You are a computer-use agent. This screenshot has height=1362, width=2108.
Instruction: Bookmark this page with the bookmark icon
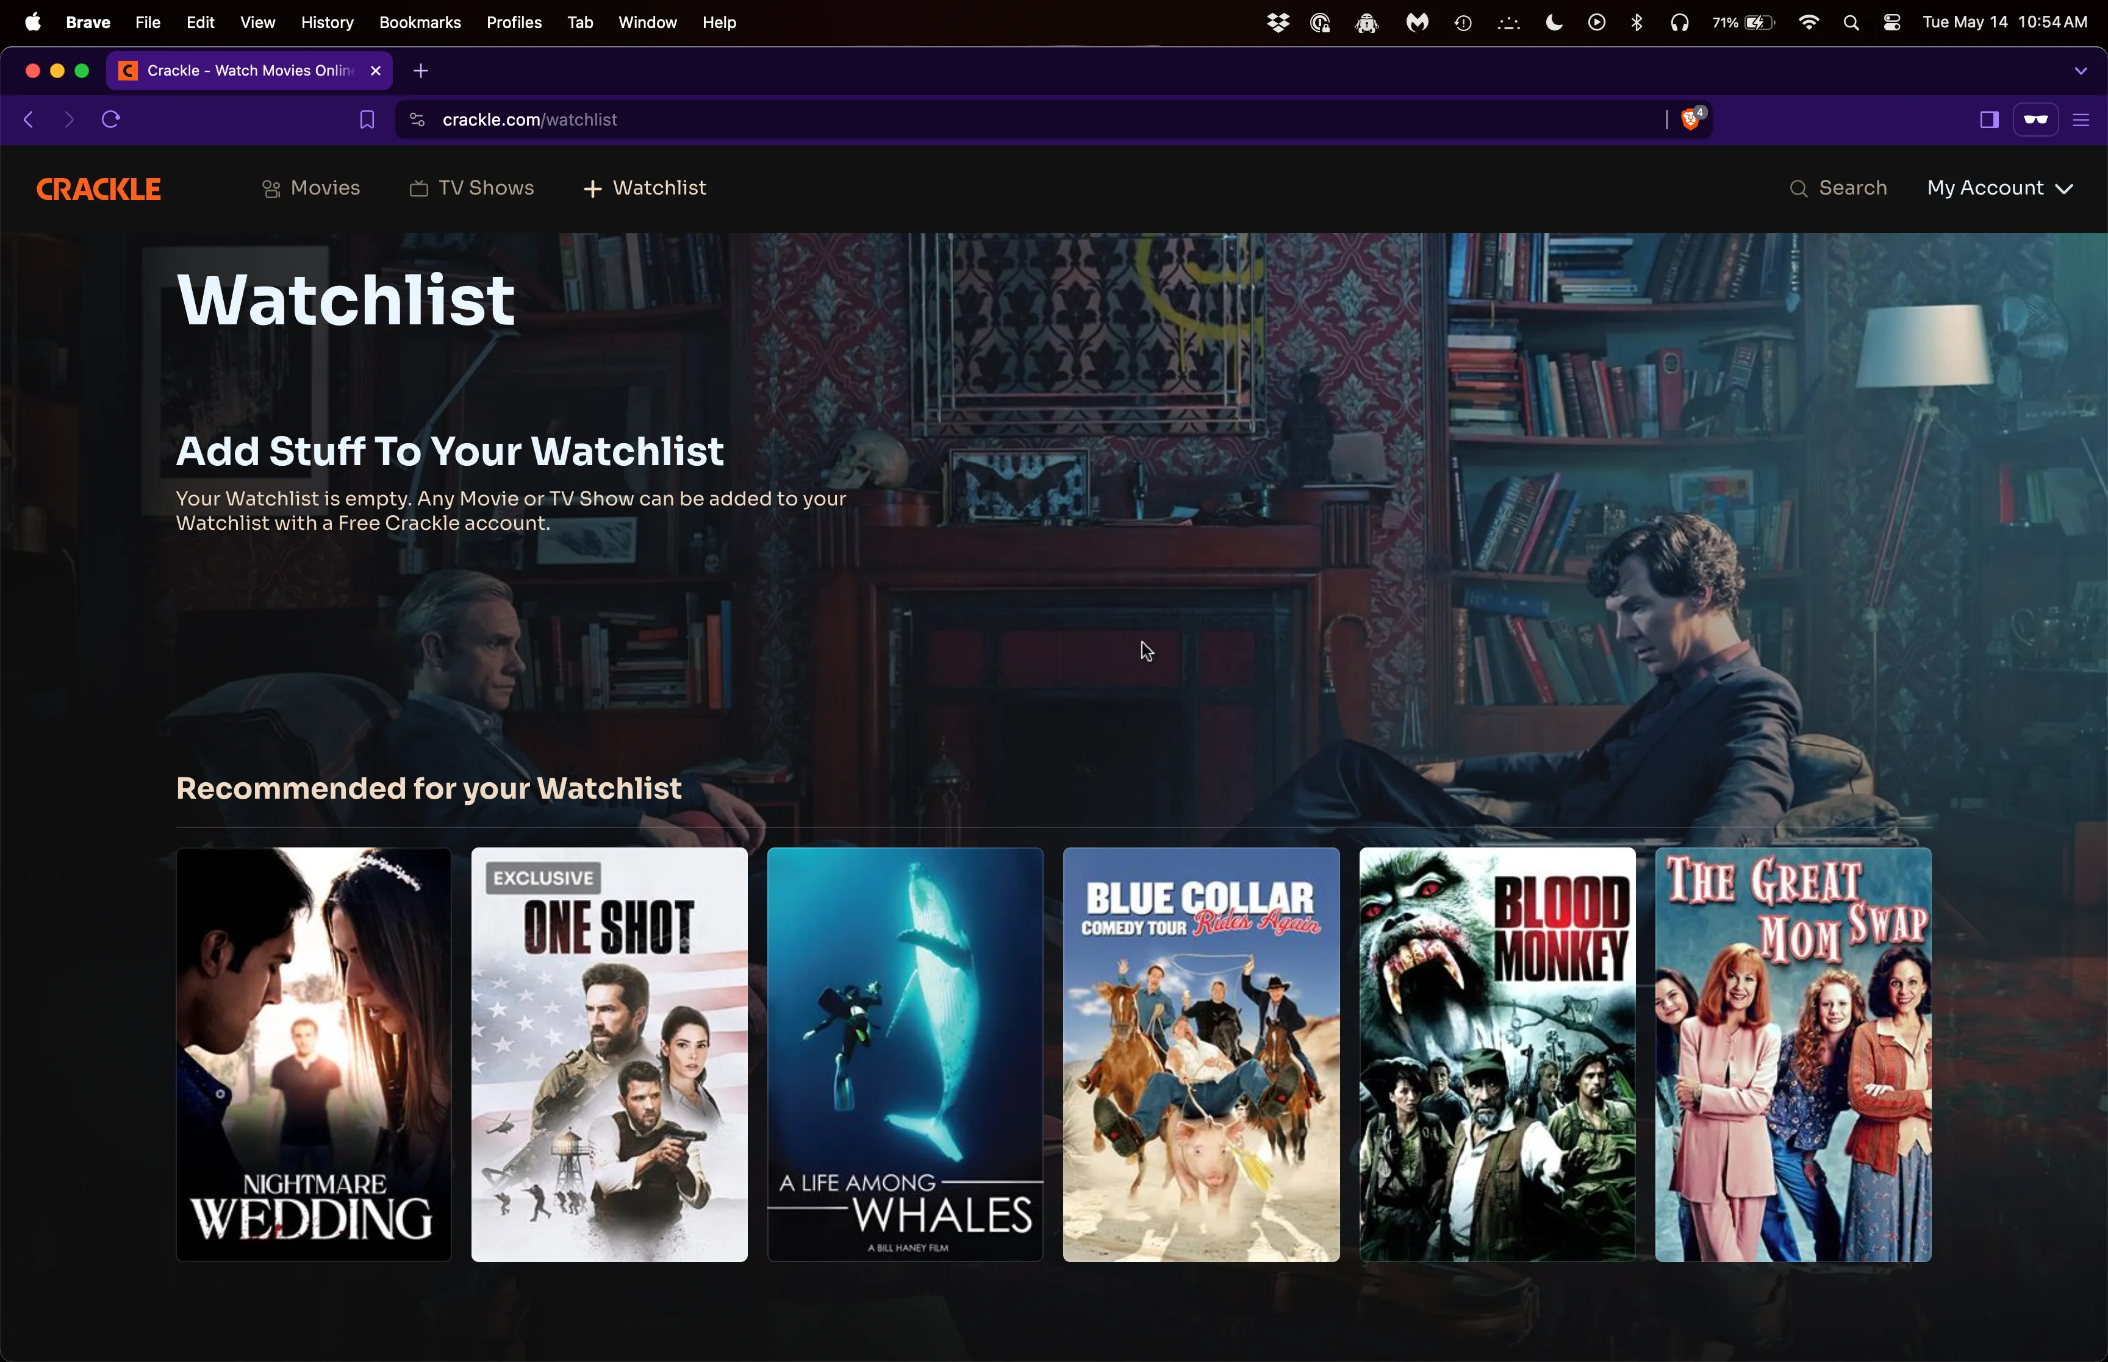click(x=366, y=119)
